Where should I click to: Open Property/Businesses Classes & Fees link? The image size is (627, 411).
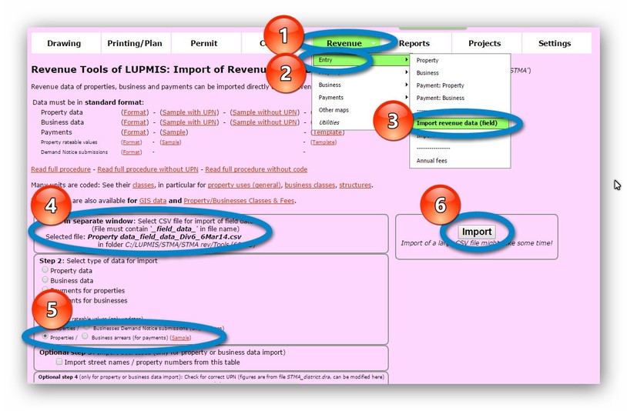239,201
